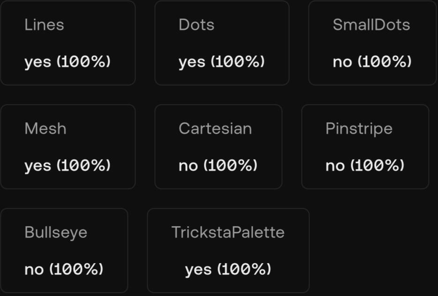Click the yes (100%) value under Dots
This screenshot has width=438, height=296.
click(221, 62)
